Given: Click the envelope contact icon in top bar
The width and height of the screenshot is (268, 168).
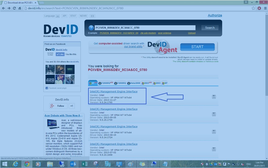Looking at the screenshot, I should point(92,16).
